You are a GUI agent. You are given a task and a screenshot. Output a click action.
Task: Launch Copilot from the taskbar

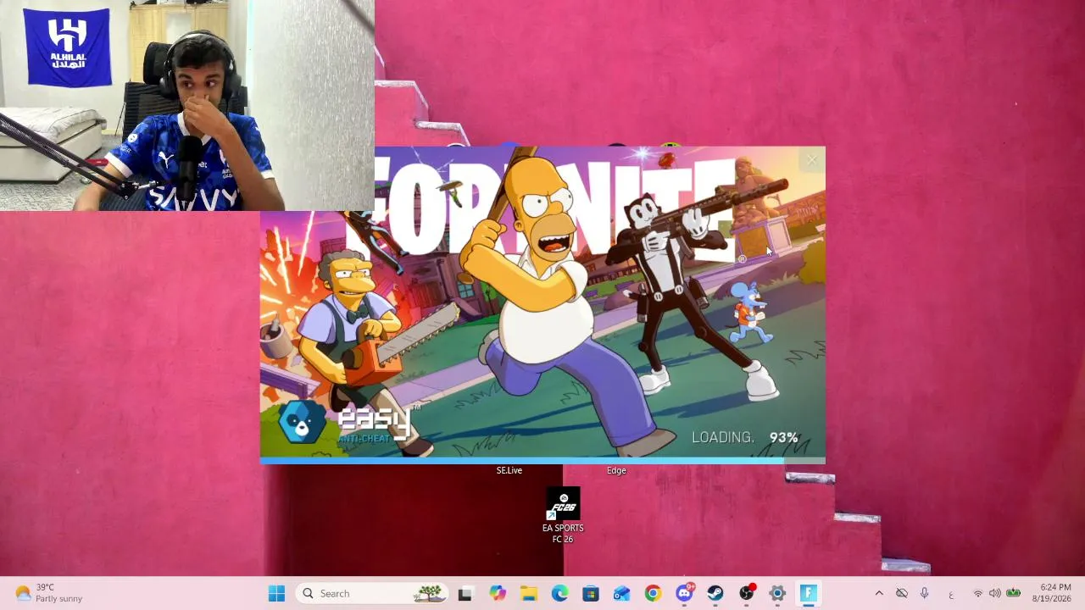(497, 594)
